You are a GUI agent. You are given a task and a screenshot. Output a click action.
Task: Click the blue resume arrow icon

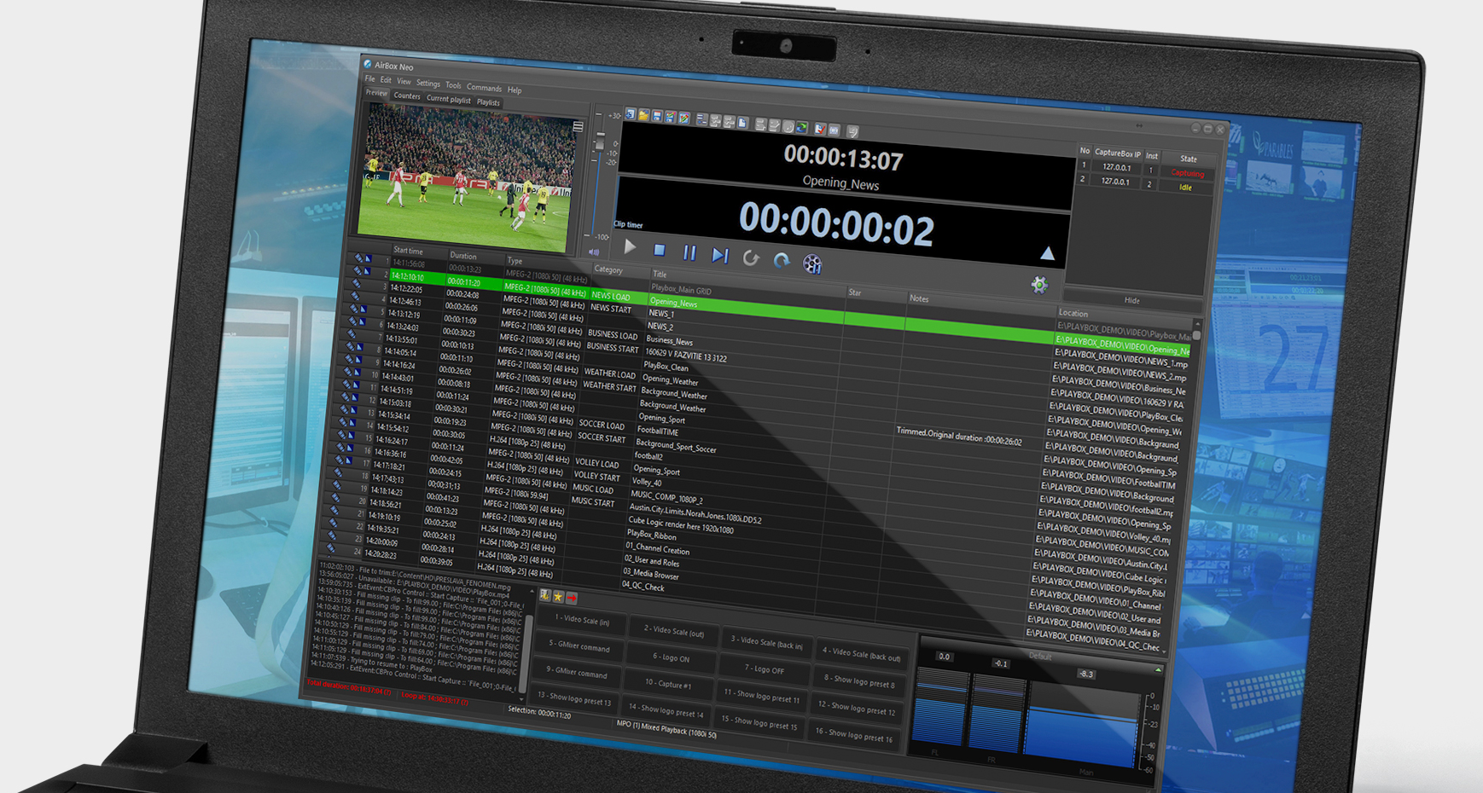pyautogui.click(x=782, y=261)
